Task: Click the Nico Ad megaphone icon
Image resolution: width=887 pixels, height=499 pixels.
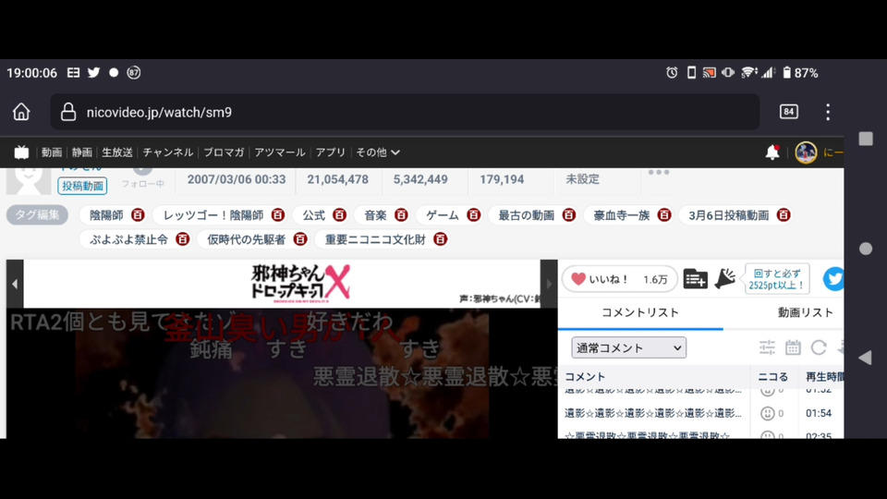Action: (x=724, y=278)
